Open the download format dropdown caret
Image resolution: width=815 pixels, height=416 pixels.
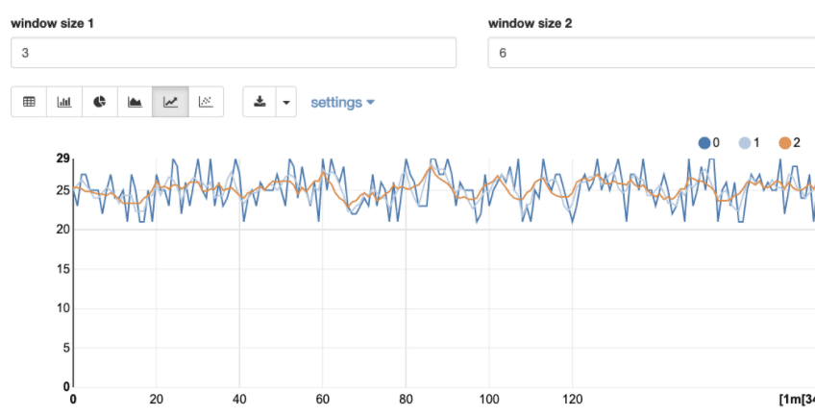286,102
